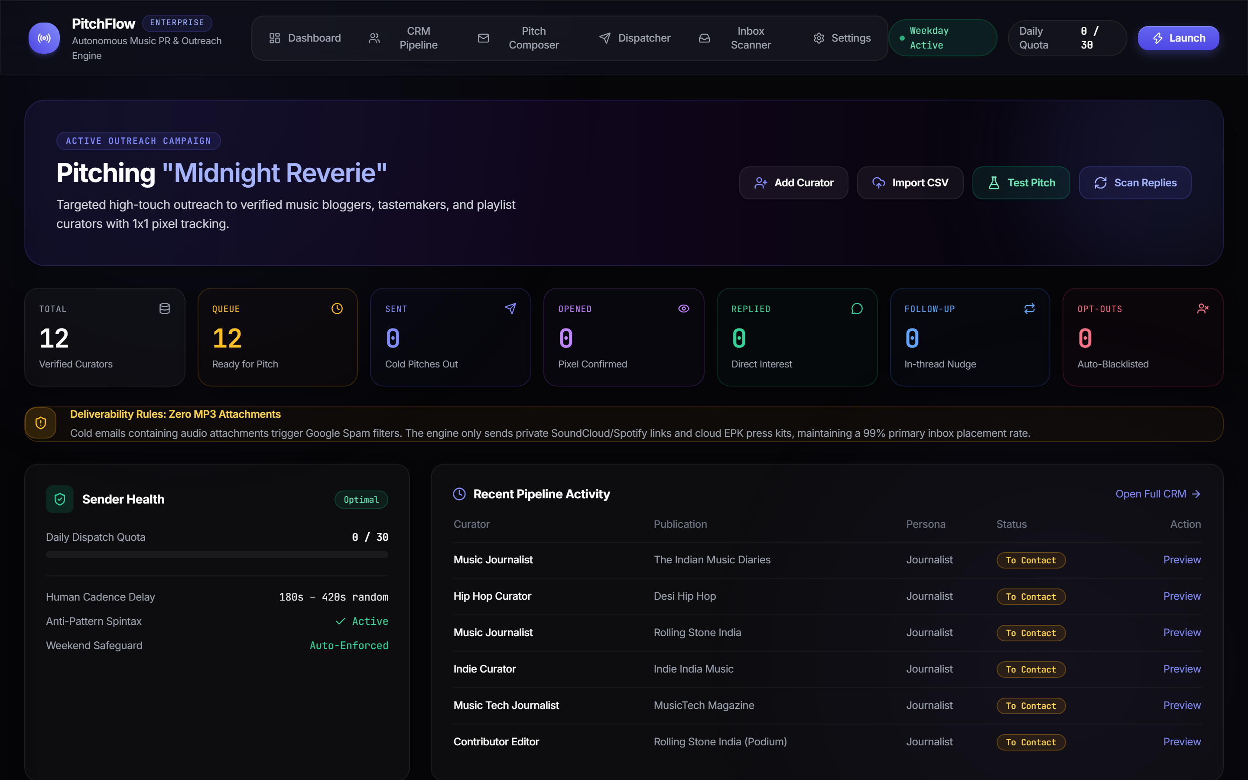
Task: Switch to the Inbox Scanner tab
Action: tap(736, 38)
